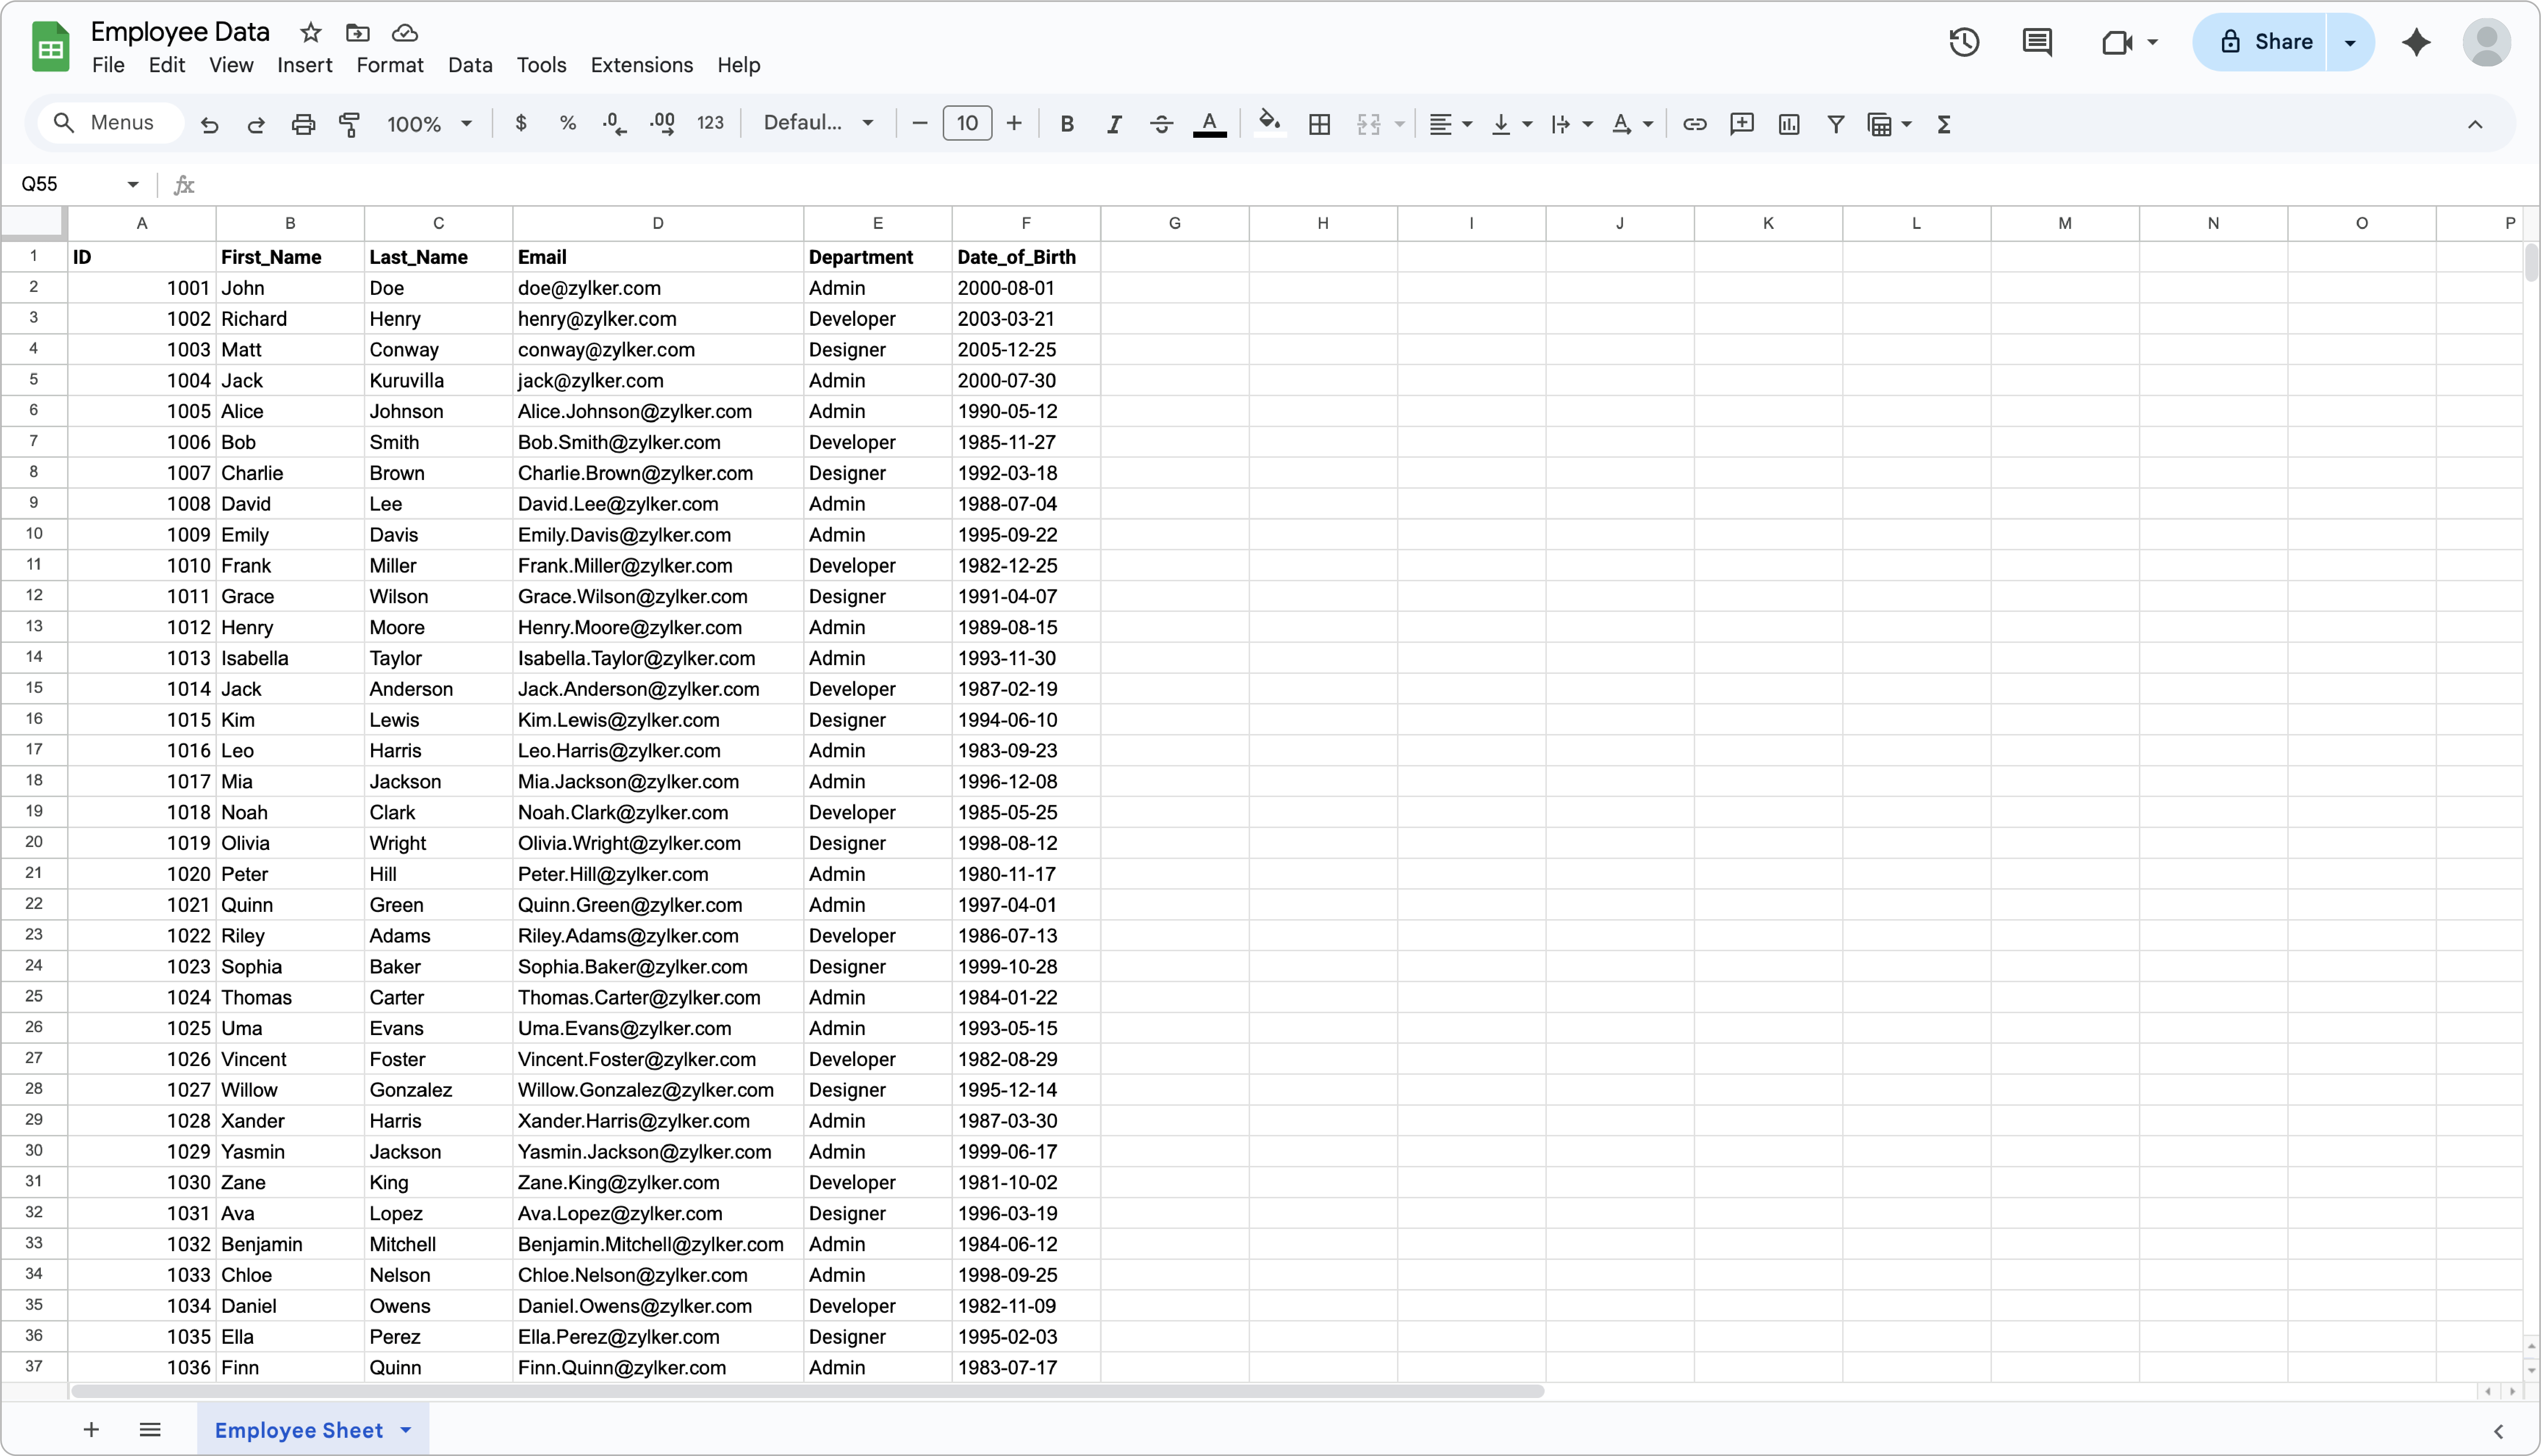Click the Share button
2541x1456 pixels.
tap(2265, 42)
